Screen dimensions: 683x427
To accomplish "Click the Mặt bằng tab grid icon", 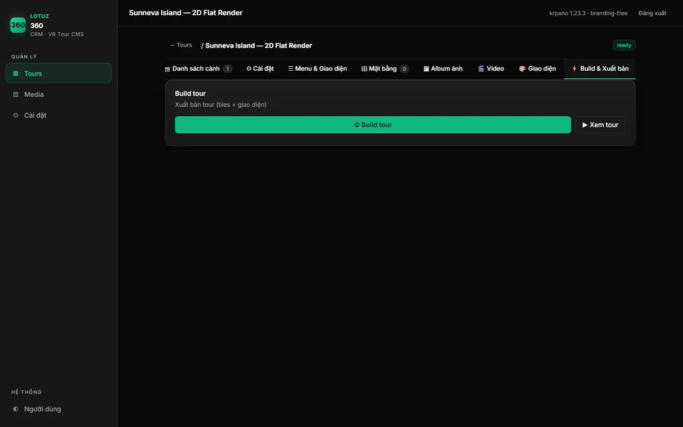I will click(x=364, y=69).
